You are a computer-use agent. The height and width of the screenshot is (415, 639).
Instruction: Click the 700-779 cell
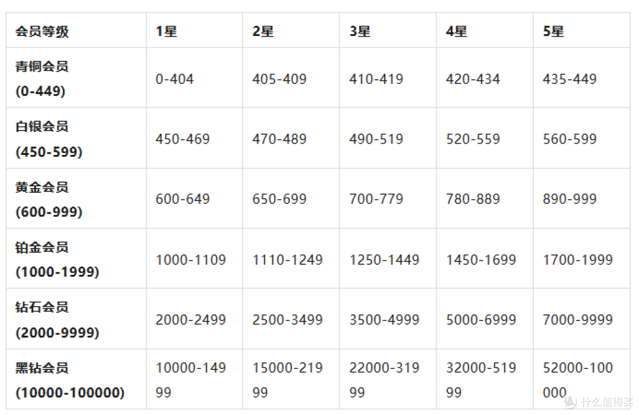(x=388, y=198)
